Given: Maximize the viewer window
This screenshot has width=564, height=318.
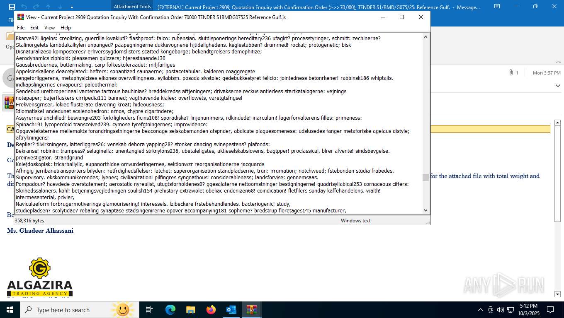Looking at the screenshot, I should pos(401,17).
